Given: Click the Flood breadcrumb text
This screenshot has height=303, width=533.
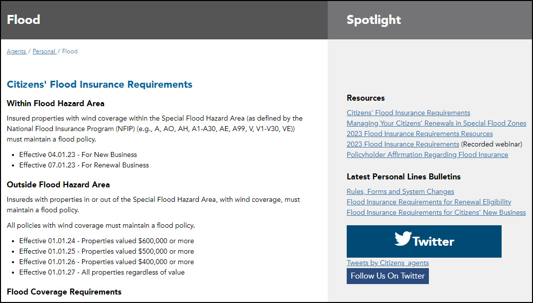Looking at the screenshot, I should coord(70,51).
